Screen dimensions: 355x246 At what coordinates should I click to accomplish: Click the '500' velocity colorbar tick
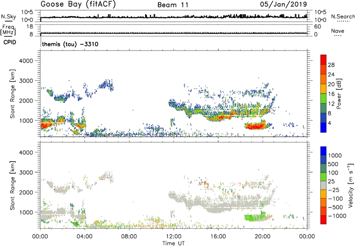pos(333,164)
